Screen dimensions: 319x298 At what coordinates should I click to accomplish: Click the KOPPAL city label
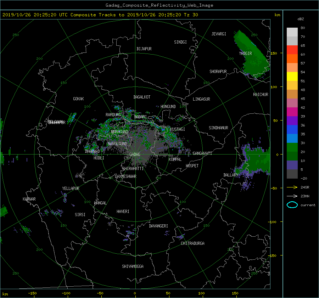click(x=175, y=159)
